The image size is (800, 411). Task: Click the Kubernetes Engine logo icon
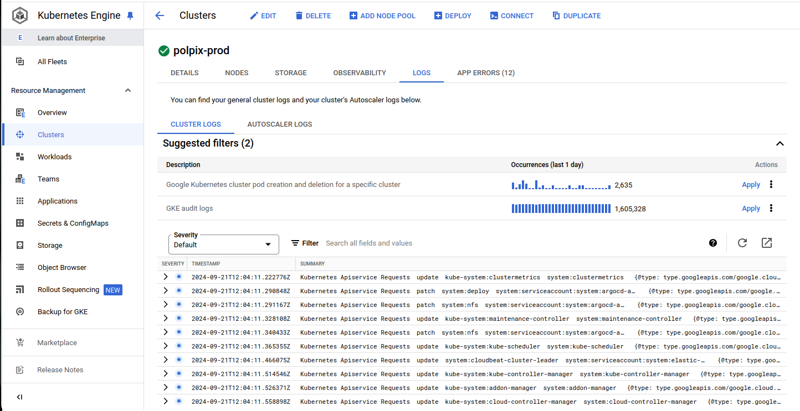(20, 15)
